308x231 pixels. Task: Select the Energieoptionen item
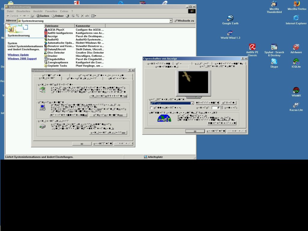56,63
